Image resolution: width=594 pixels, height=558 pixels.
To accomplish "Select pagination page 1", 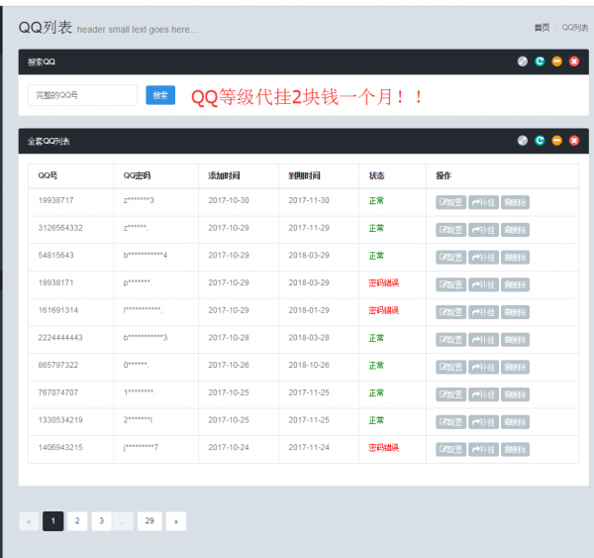I will click(53, 521).
